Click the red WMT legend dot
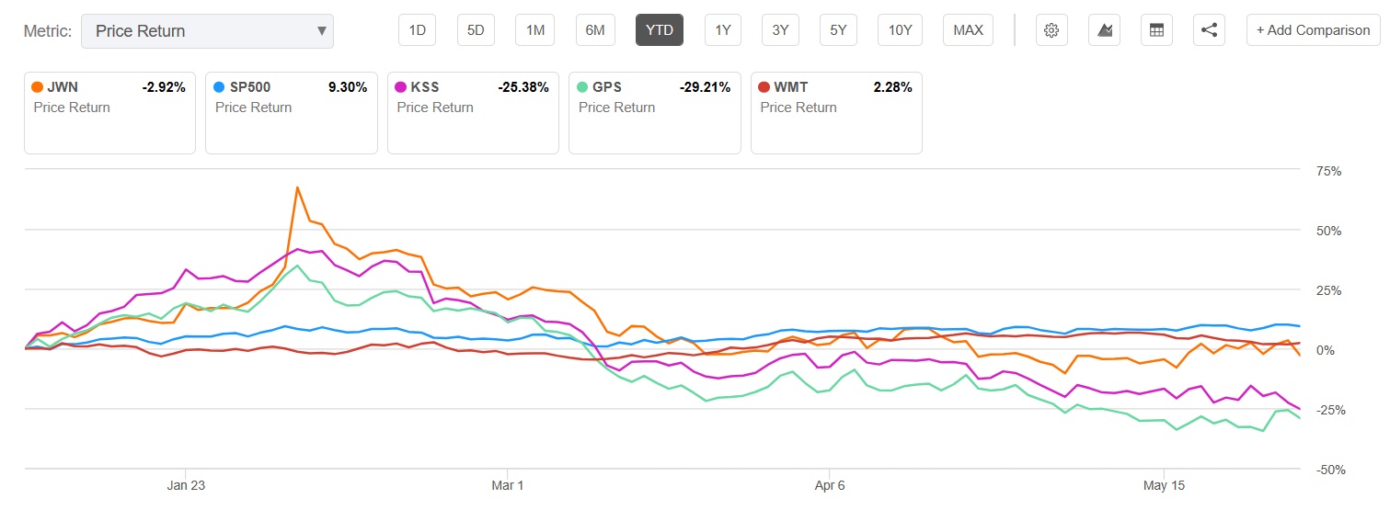The width and height of the screenshot is (1390, 510). (x=764, y=87)
